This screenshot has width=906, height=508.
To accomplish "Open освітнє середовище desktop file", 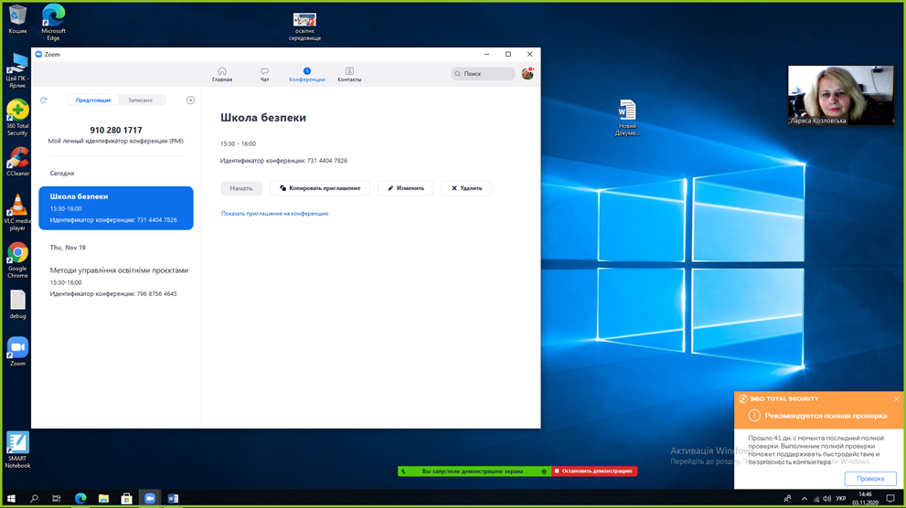I will pyautogui.click(x=304, y=26).
